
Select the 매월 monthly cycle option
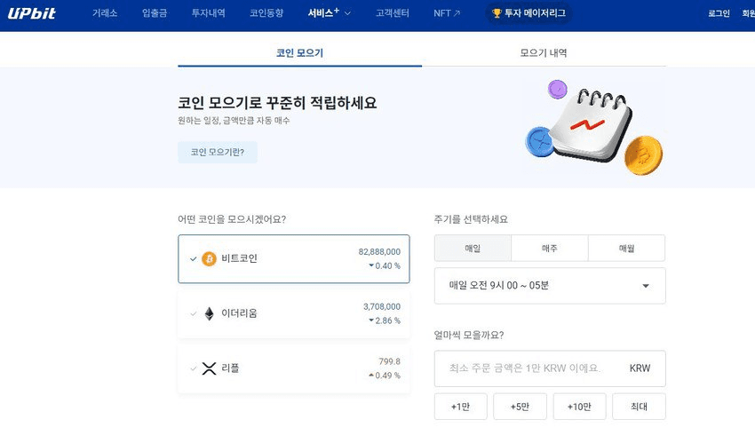(626, 249)
